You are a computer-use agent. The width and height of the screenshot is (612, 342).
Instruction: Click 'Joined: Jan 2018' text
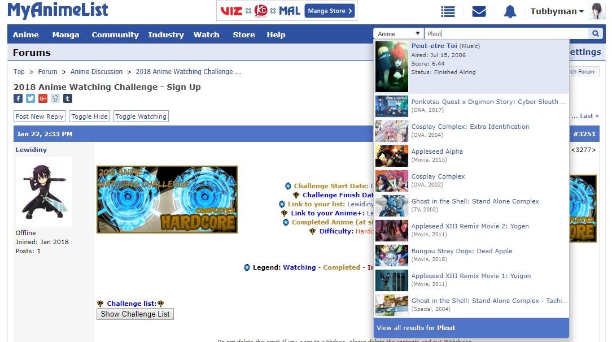[x=42, y=242]
